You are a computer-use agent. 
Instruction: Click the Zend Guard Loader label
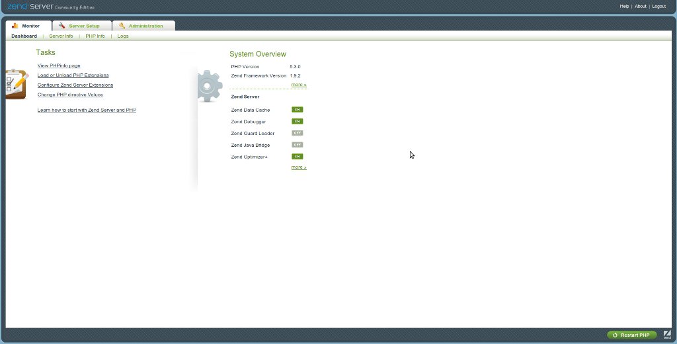(253, 134)
